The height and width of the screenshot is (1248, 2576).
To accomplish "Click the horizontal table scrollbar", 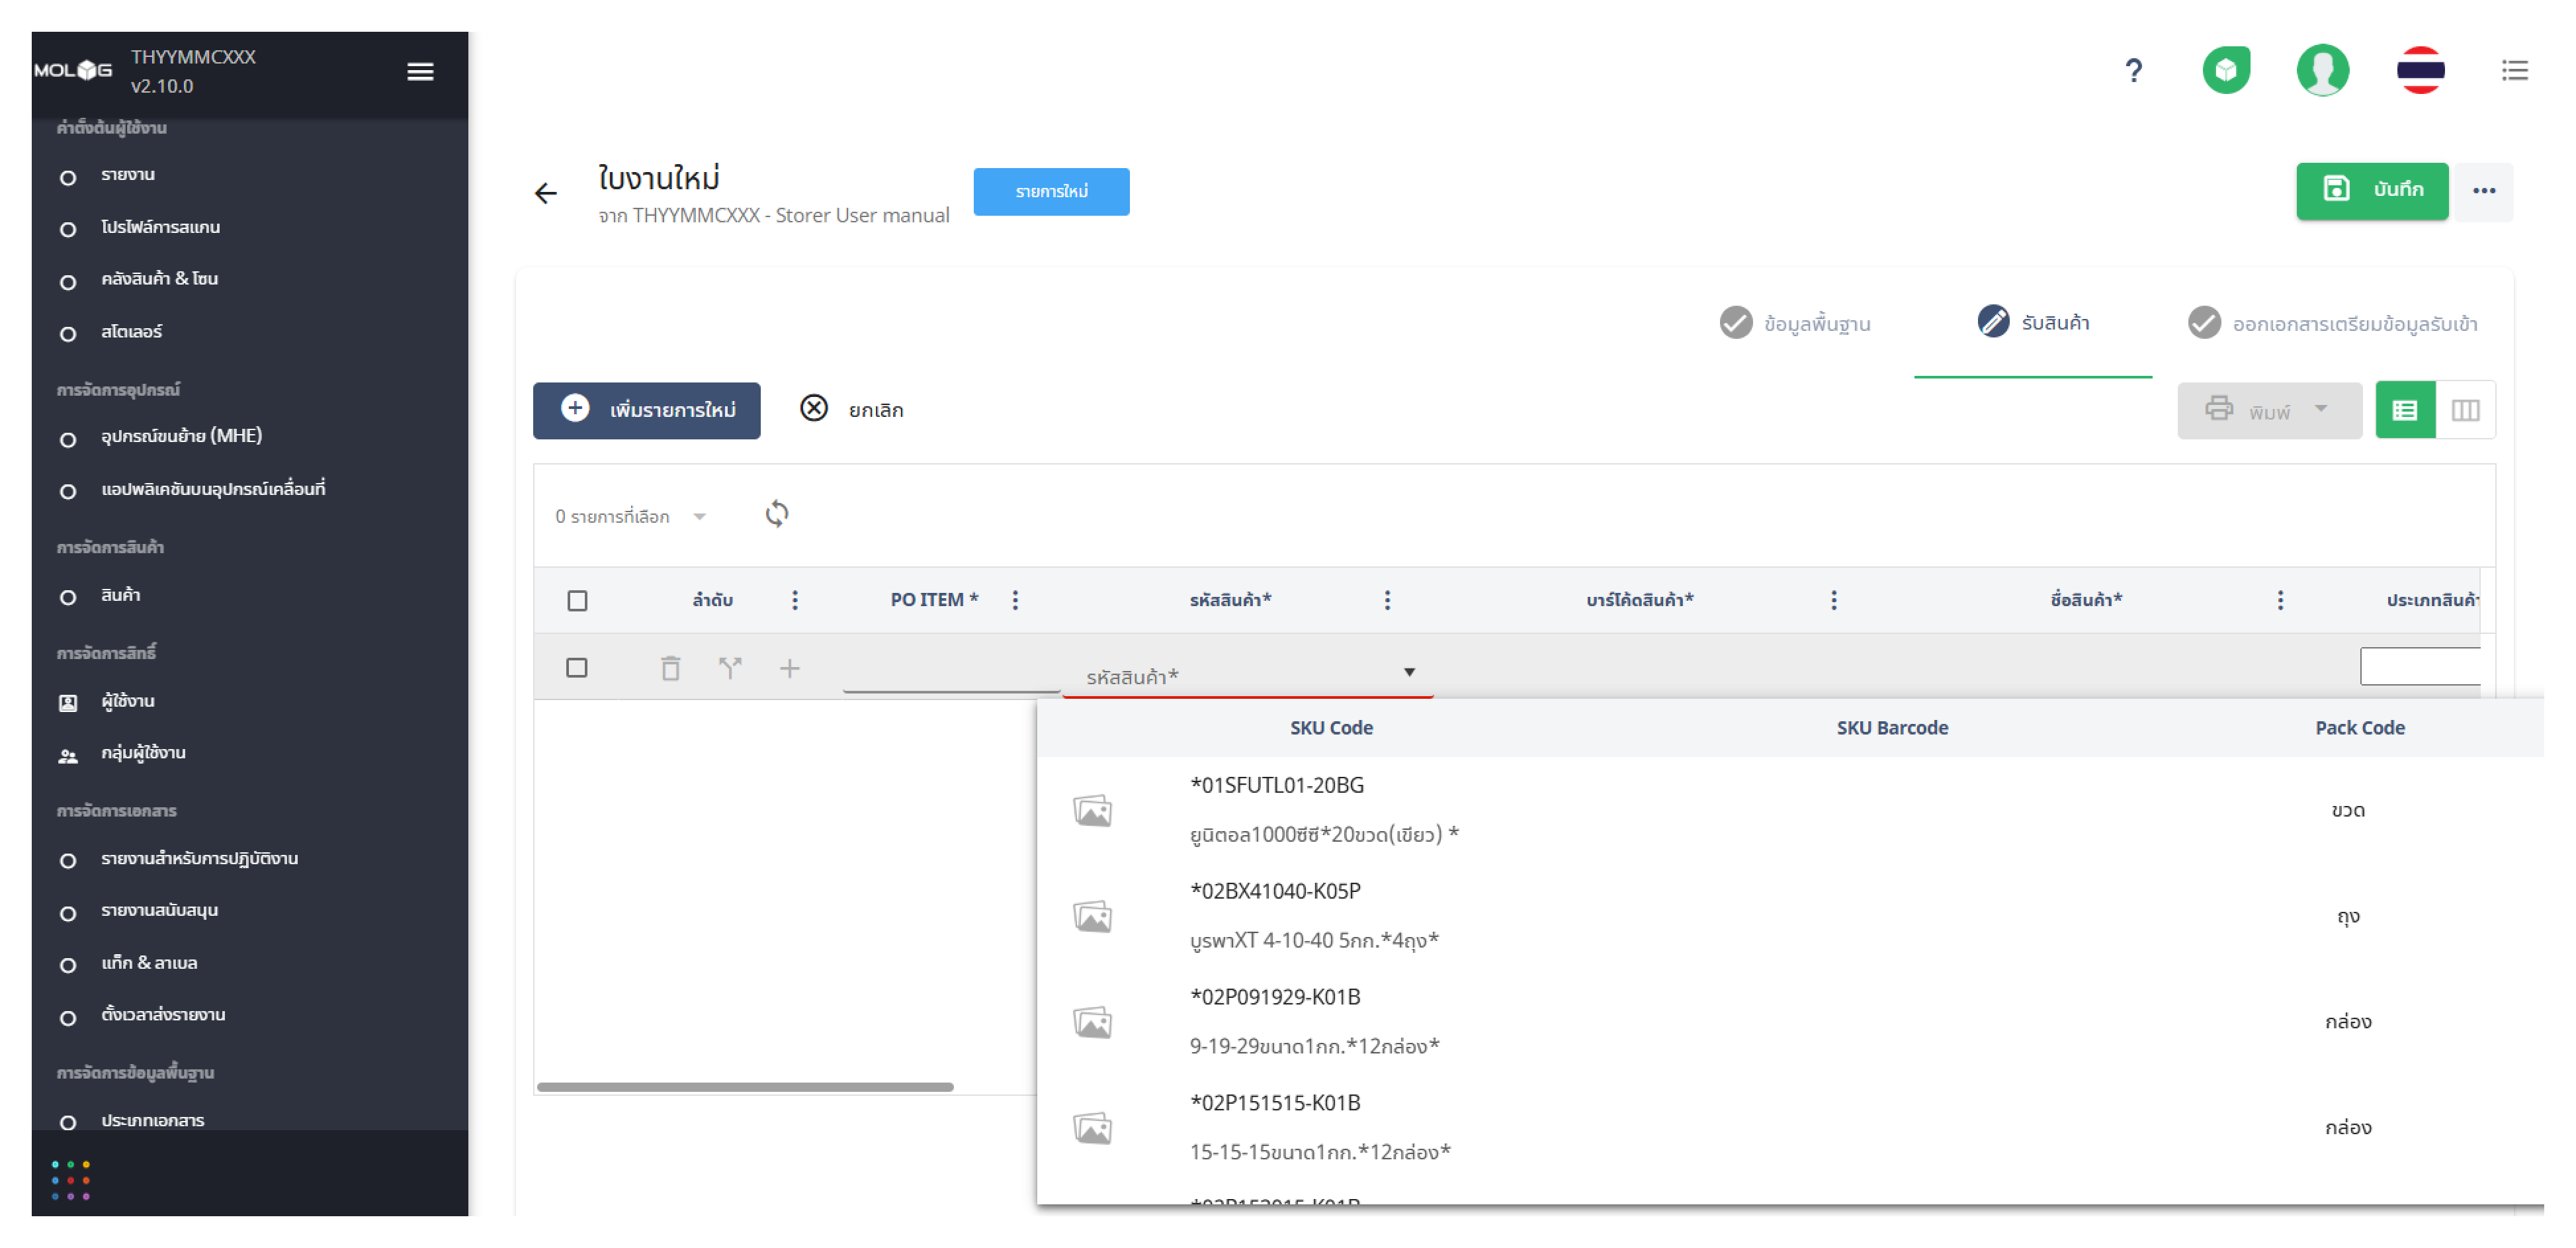I will coord(745,1087).
